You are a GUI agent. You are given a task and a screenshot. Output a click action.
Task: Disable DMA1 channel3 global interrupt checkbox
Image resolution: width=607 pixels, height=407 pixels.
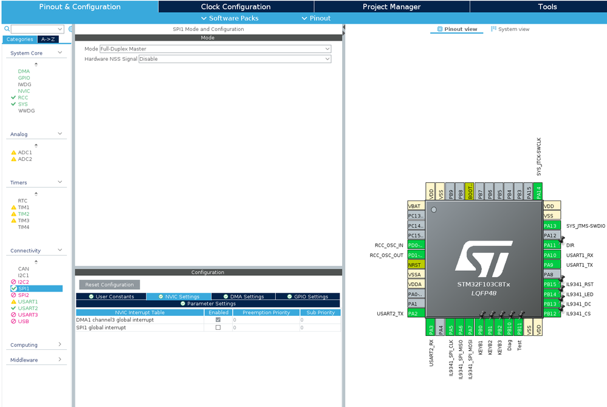[218, 320]
